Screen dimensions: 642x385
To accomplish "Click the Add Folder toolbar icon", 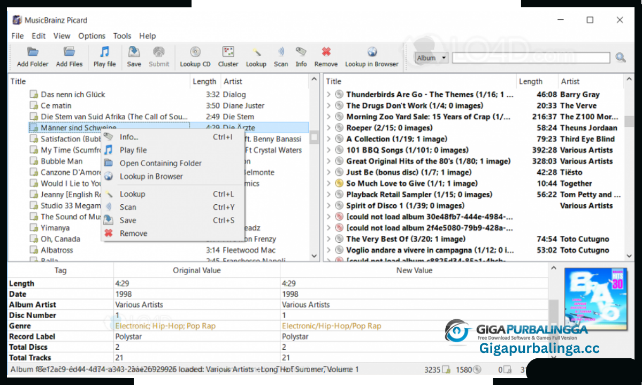I will point(33,52).
